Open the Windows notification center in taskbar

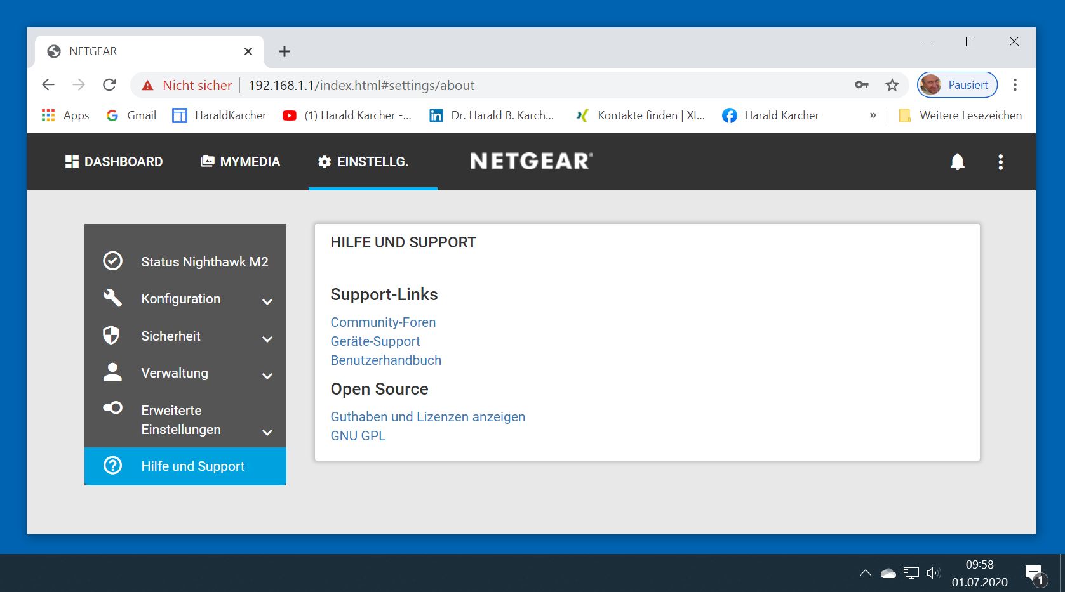[x=1034, y=574]
